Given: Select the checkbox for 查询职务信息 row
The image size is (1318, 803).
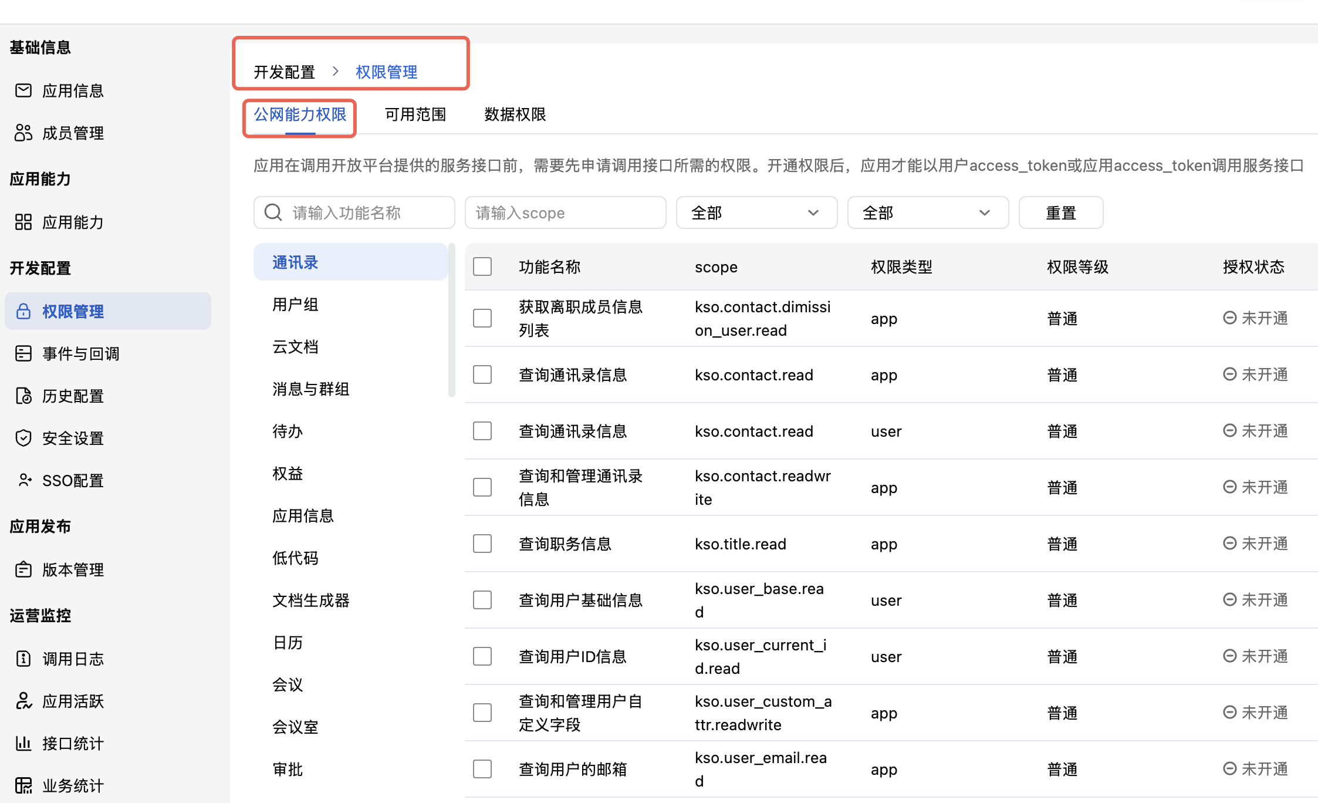Looking at the screenshot, I should 482,544.
